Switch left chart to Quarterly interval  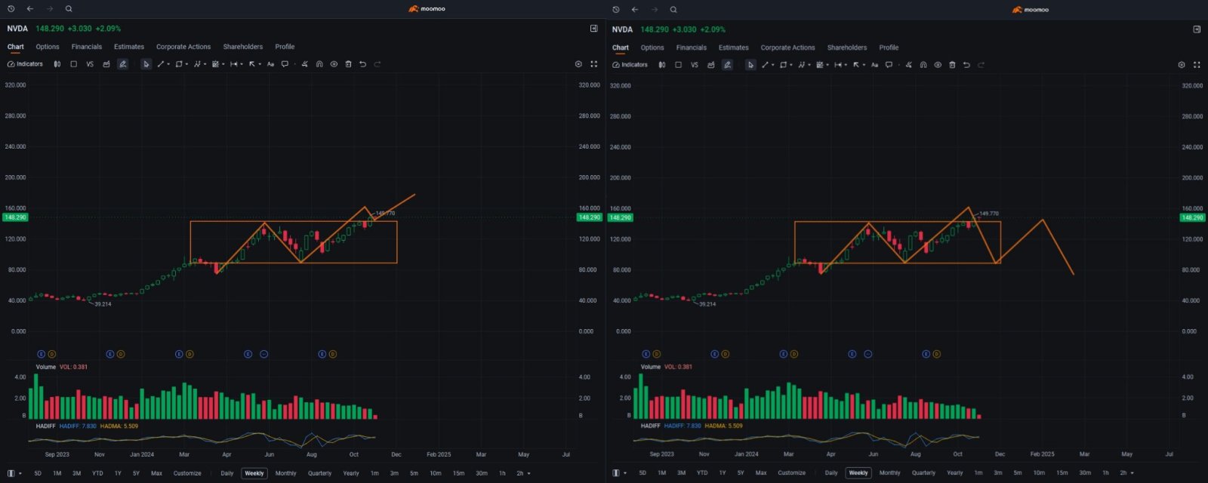click(x=319, y=473)
